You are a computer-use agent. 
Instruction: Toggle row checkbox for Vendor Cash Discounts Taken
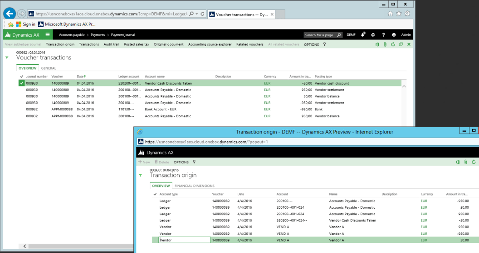click(x=21, y=83)
